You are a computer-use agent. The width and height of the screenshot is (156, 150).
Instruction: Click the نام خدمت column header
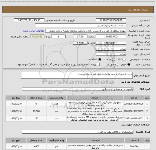tap(95, 140)
